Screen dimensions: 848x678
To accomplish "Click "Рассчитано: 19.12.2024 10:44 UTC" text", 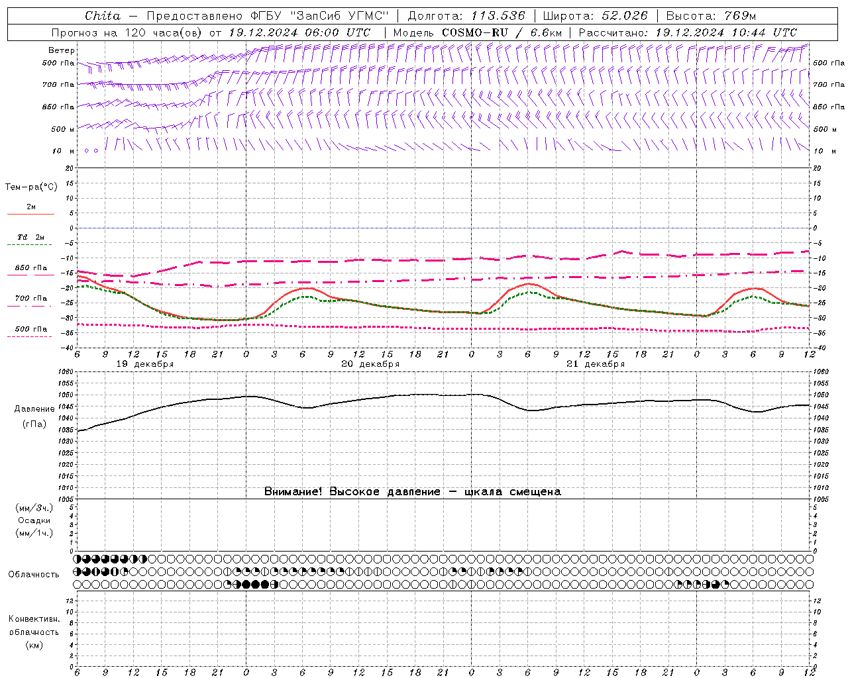I will point(688,32).
